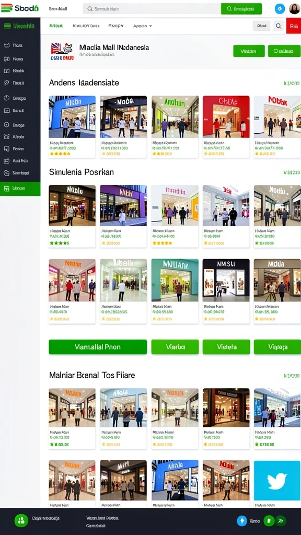Click the green search button in the top bar
This screenshot has height=535, width=301.
tap(241, 9)
